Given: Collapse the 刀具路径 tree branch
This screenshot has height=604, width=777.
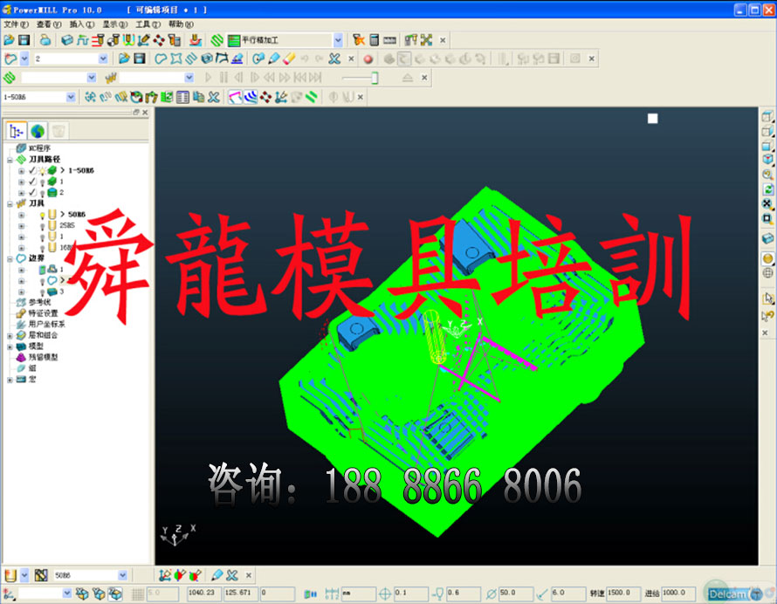Looking at the screenshot, I should 10,160.
